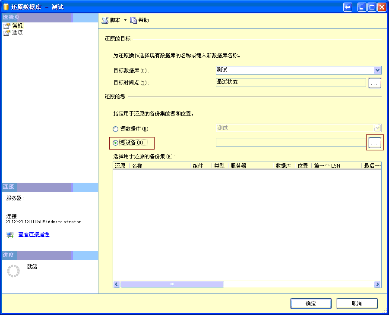
Task: Click browse button for 目标时间点
Action: [375, 83]
